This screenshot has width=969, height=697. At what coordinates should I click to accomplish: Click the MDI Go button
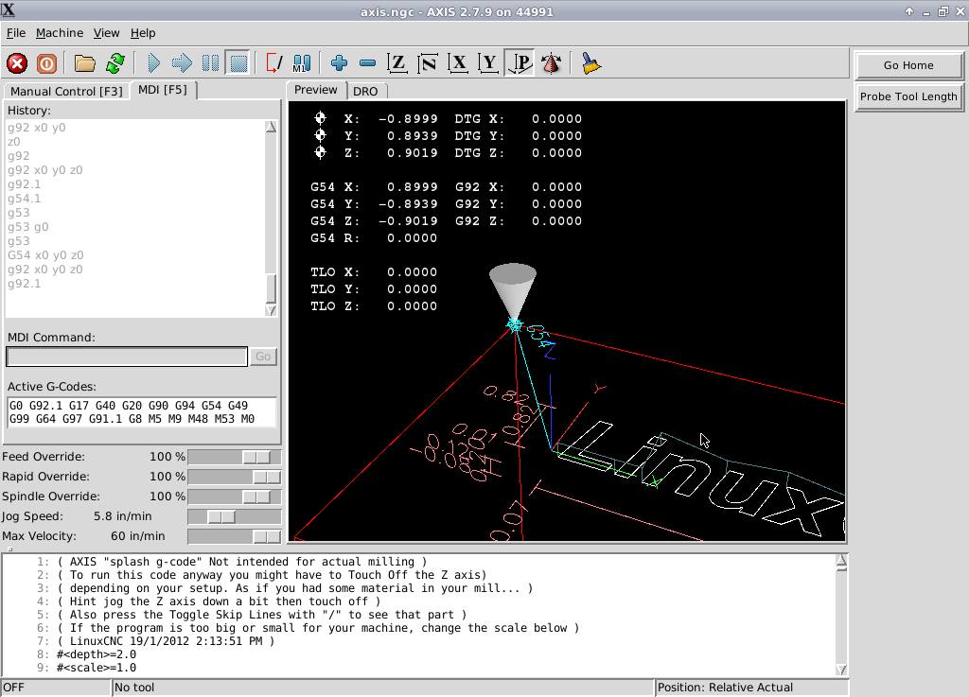click(263, 357)
